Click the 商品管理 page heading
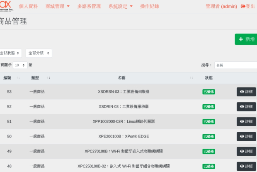The image size is (257, 172). click(x=13, y=21)
